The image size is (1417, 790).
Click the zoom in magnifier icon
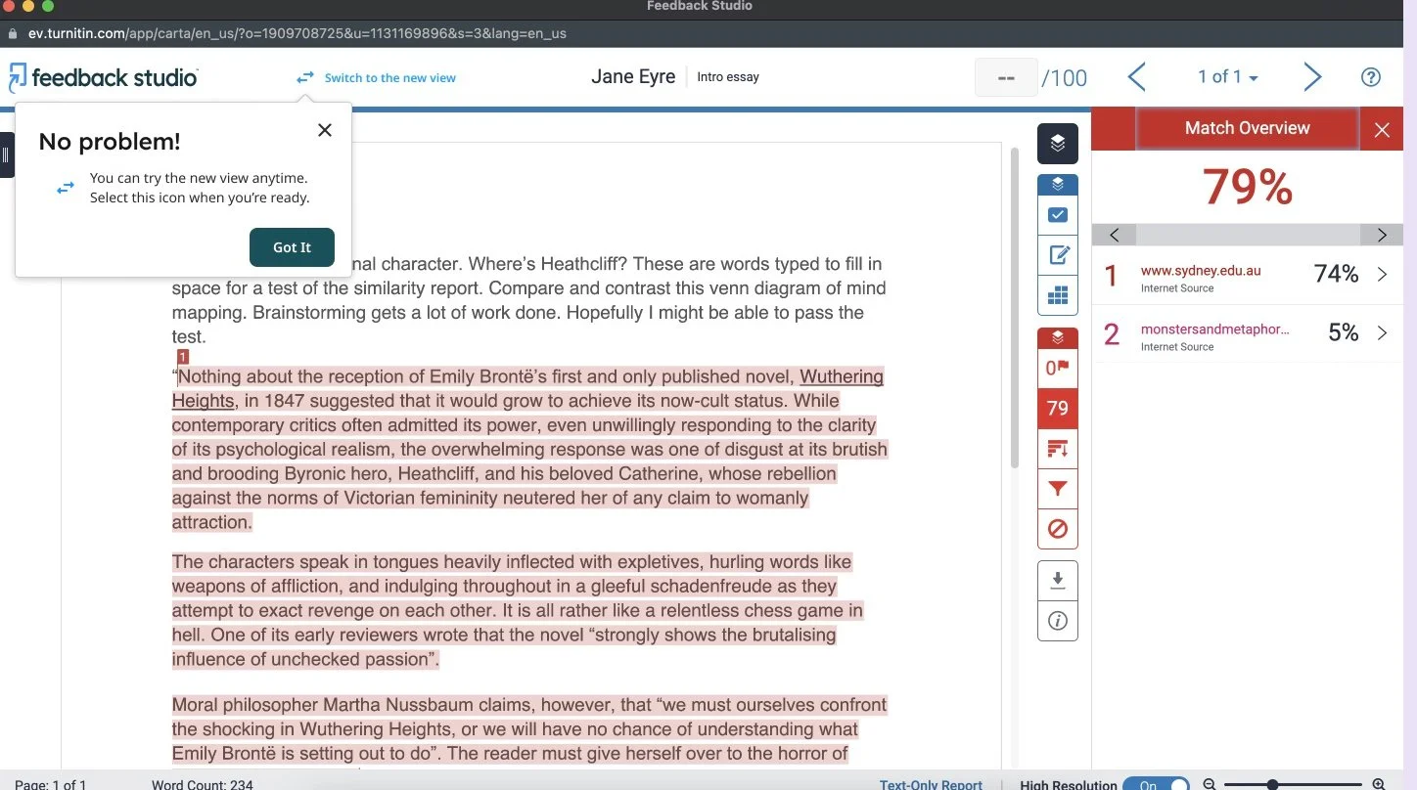(x=1379, y=784)
